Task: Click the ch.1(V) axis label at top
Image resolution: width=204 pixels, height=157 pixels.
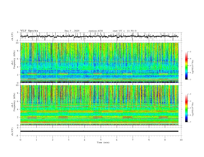Action: click(x=13, y=36)
